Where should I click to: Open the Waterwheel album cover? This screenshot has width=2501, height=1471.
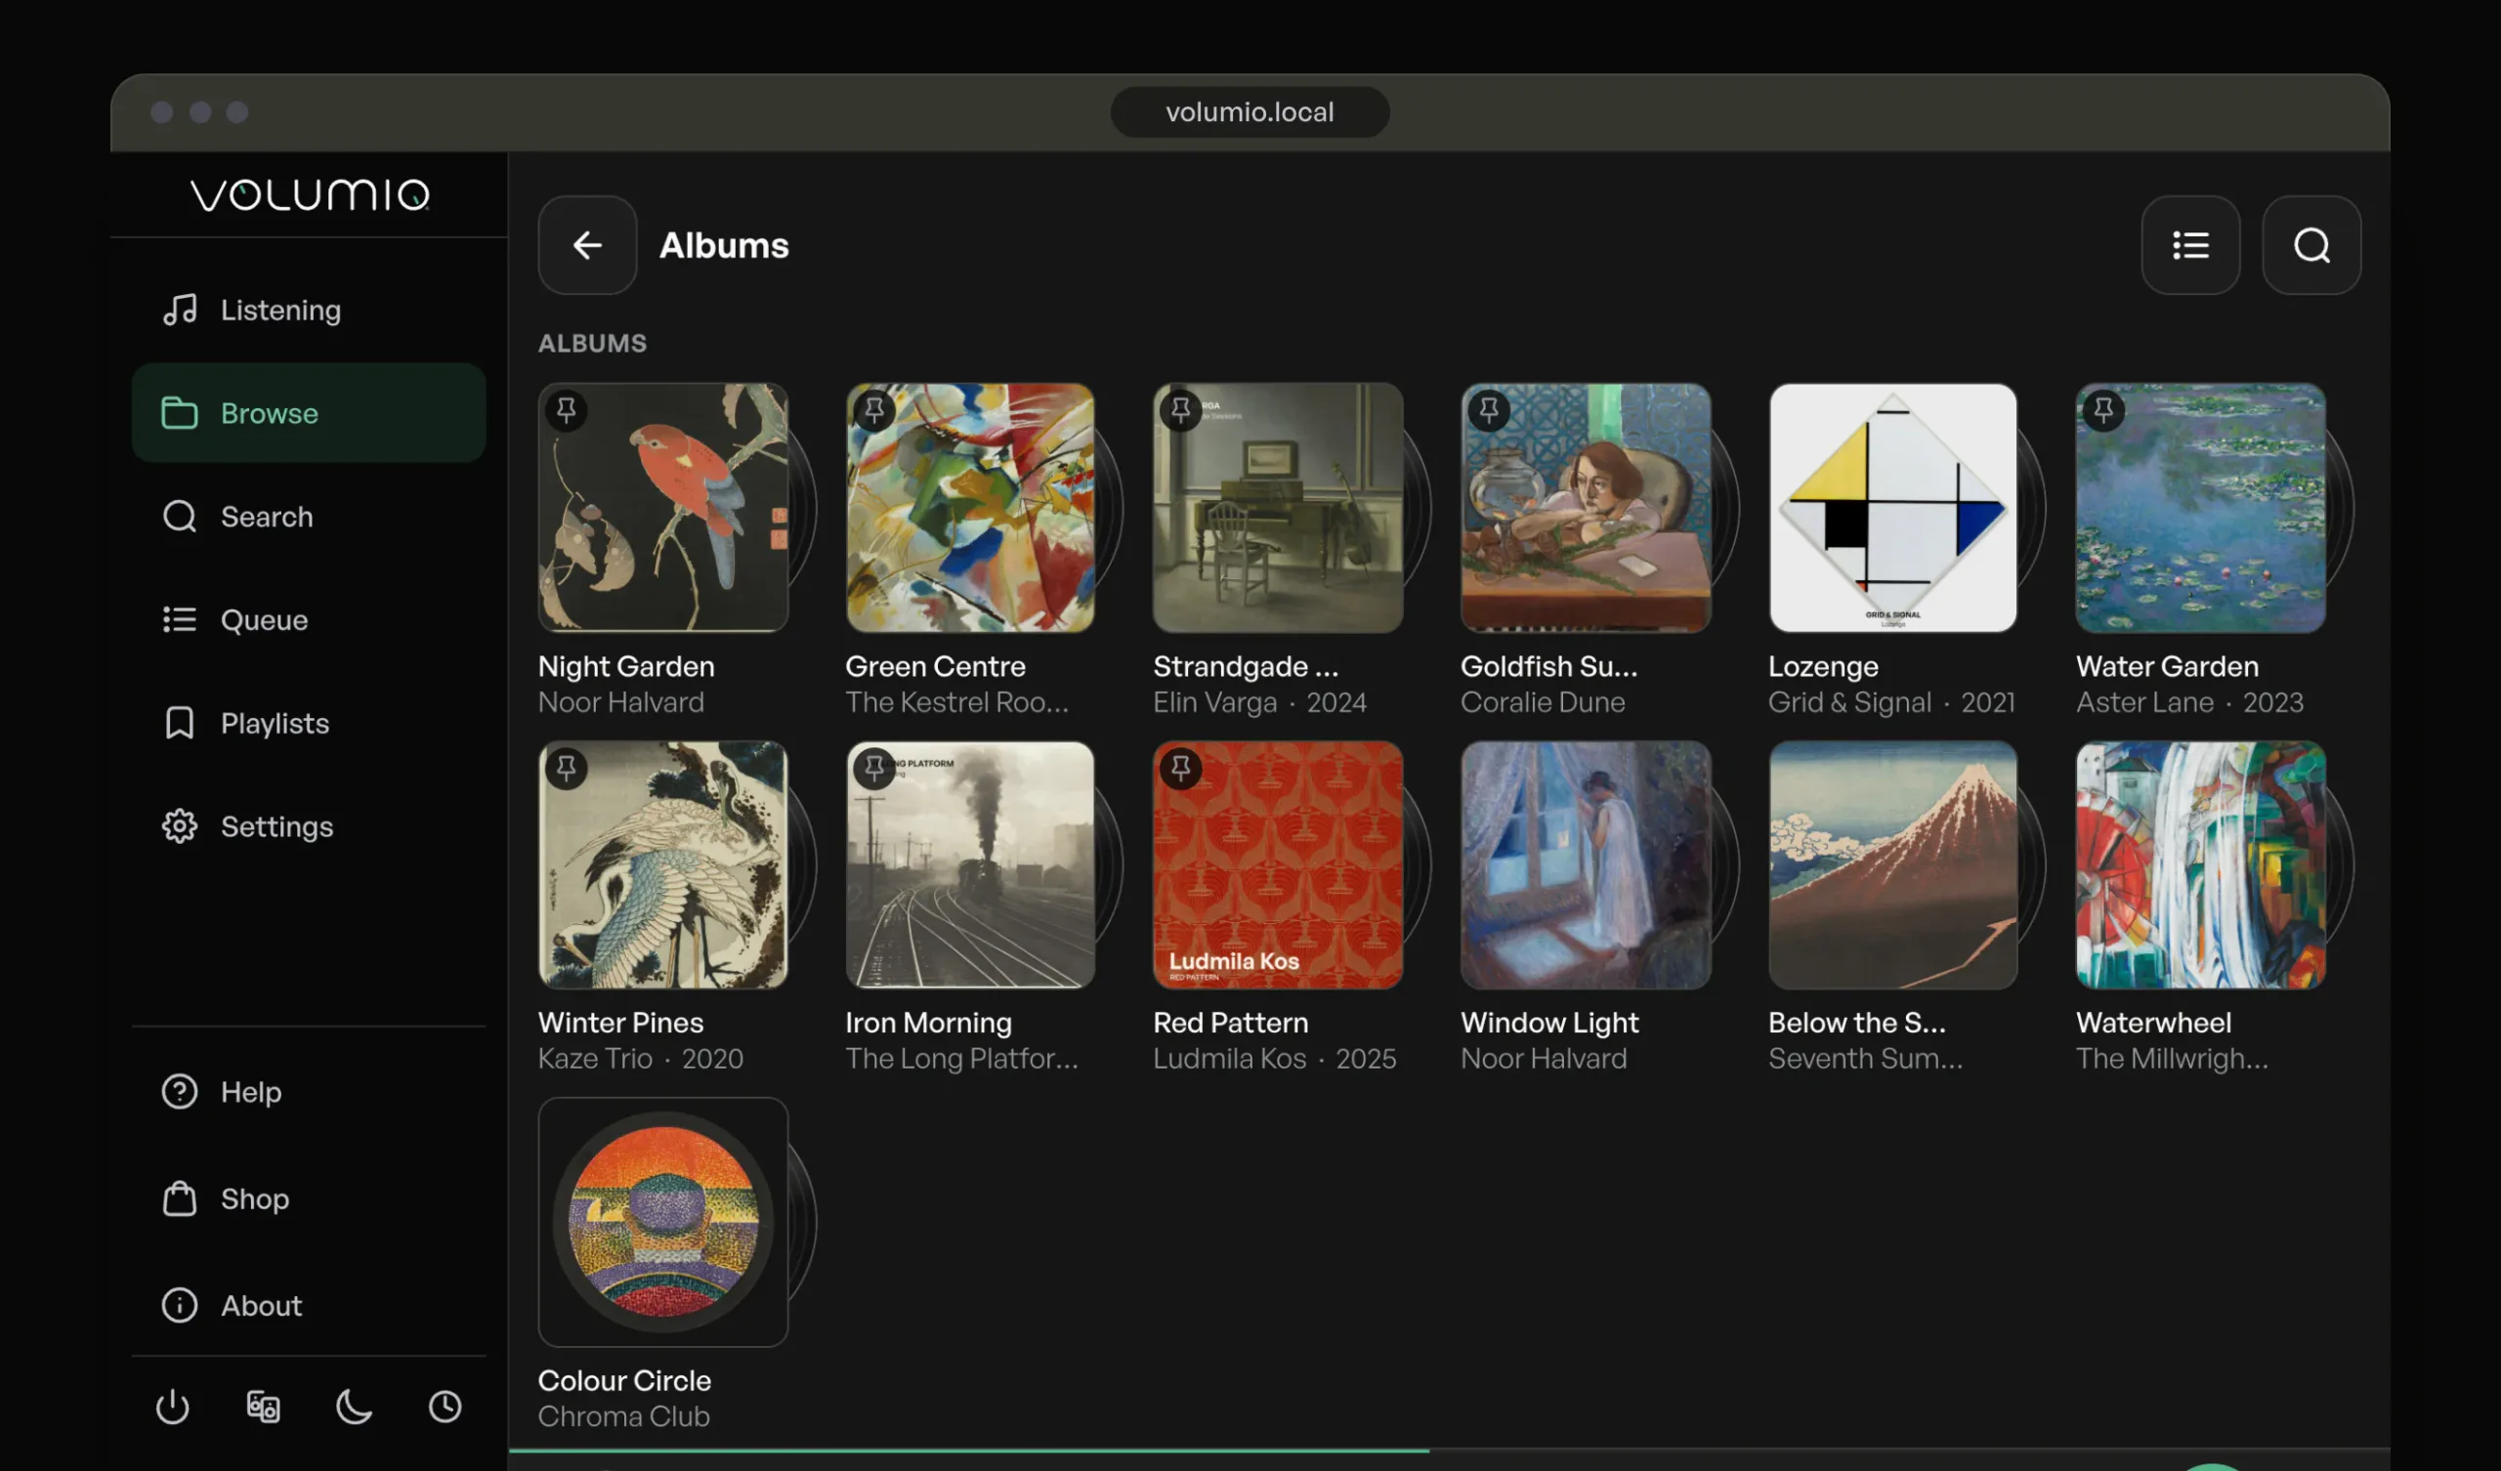[2200, 864]
